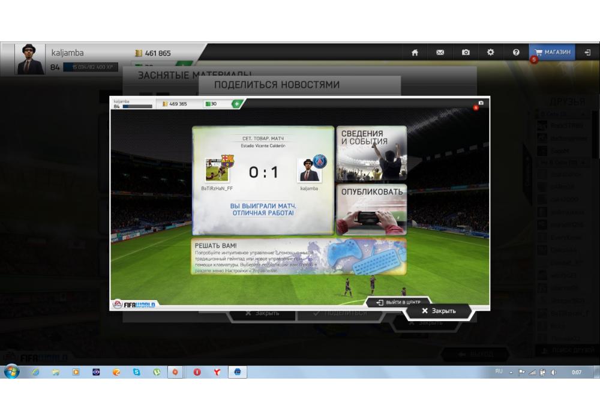Open Skype from the taskbar
Image resolution: width=600 pixels, height=420 pixels.
137,372
